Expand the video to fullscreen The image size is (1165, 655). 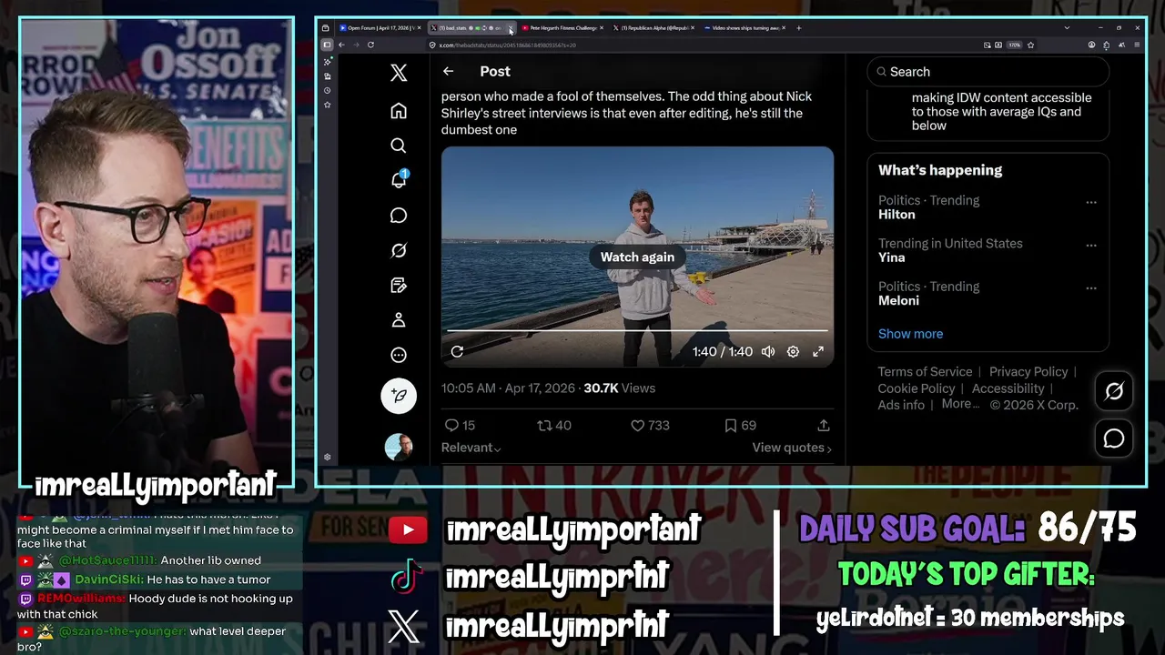coord(818,351)
